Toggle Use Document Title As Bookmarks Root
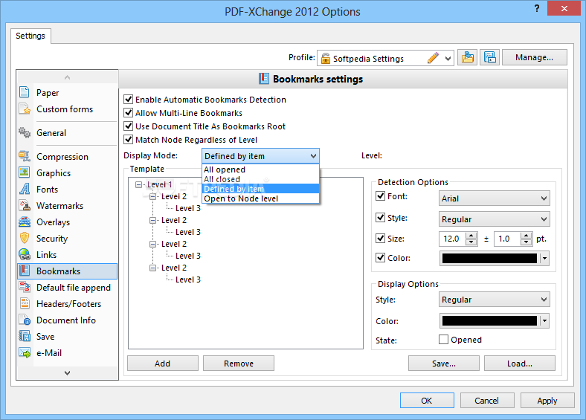The image size is (586, 420). 129,126
